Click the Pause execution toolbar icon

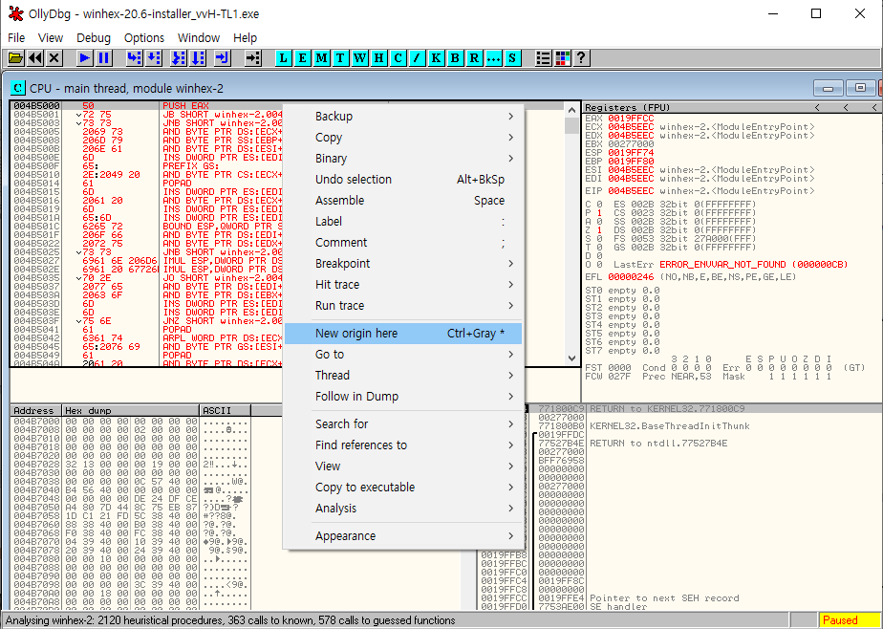[104, 57]
